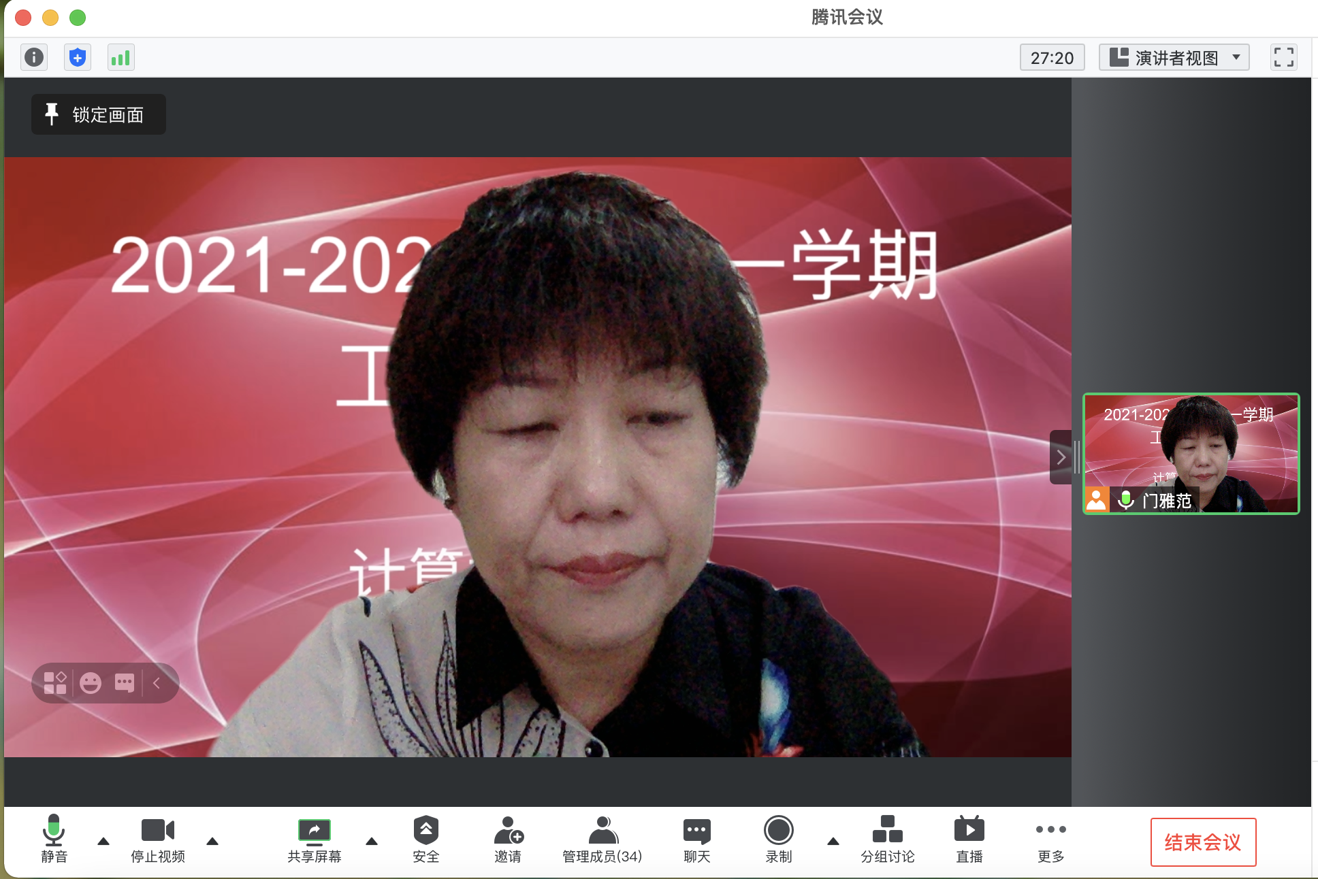Toggle the 锁定画面 pin view

click(99, 114)
